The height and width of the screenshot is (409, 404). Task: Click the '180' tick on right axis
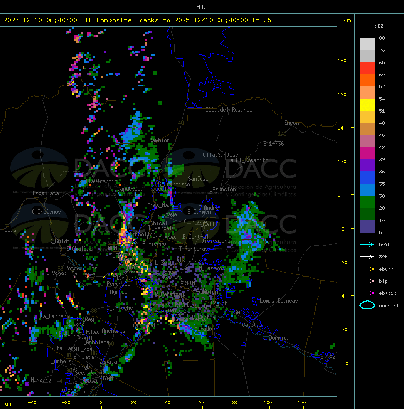click(342, 61)
